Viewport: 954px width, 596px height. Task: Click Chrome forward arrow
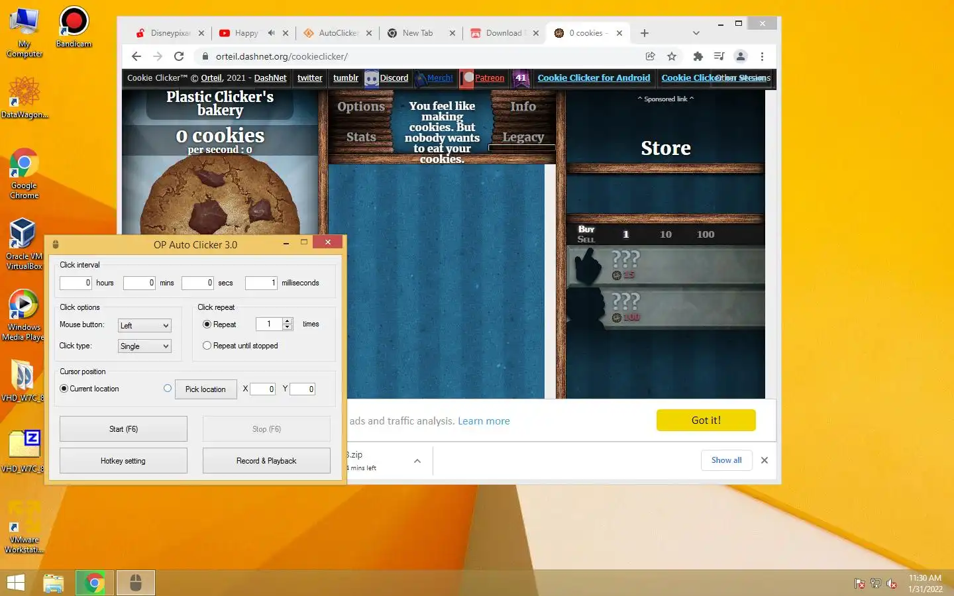point(158,56)
